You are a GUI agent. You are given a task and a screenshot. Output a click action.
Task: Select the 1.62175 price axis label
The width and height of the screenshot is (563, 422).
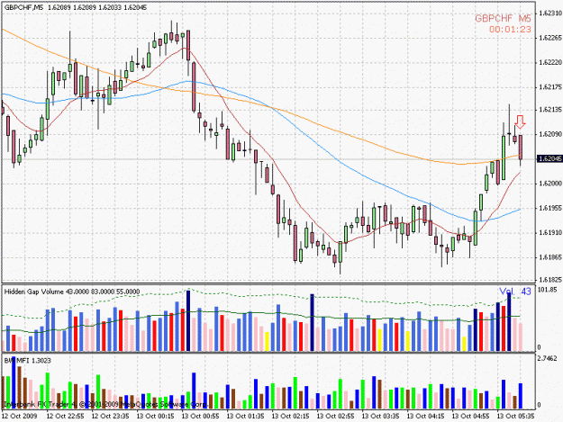pyautogui.click(x=550, y=87)
